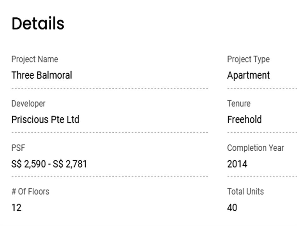Click the dashed divider below Priscious Pte Ltd
297x226 pixels.
(x=110, y=133)
